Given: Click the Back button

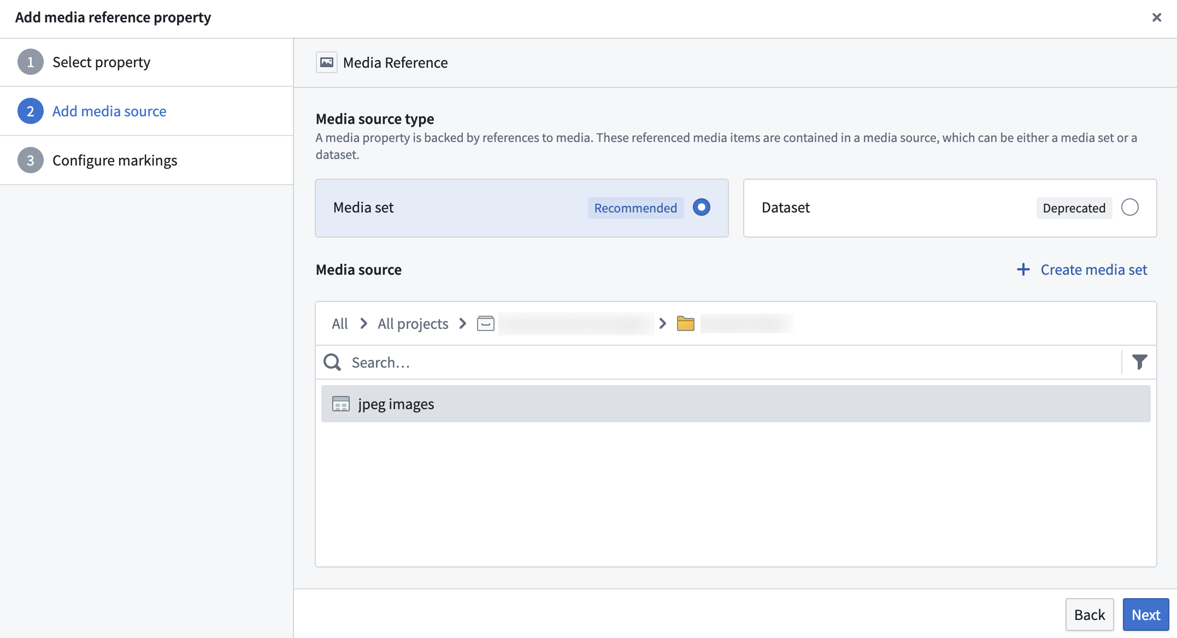Looking at the screenshot, I should [1089, 615].
